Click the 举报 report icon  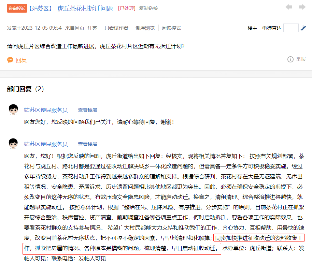click(290, 59)
